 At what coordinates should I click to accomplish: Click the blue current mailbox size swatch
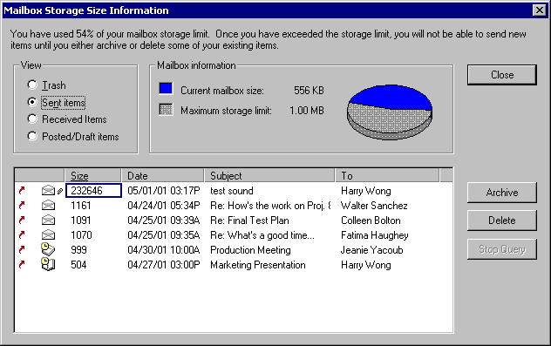[166, 89]
